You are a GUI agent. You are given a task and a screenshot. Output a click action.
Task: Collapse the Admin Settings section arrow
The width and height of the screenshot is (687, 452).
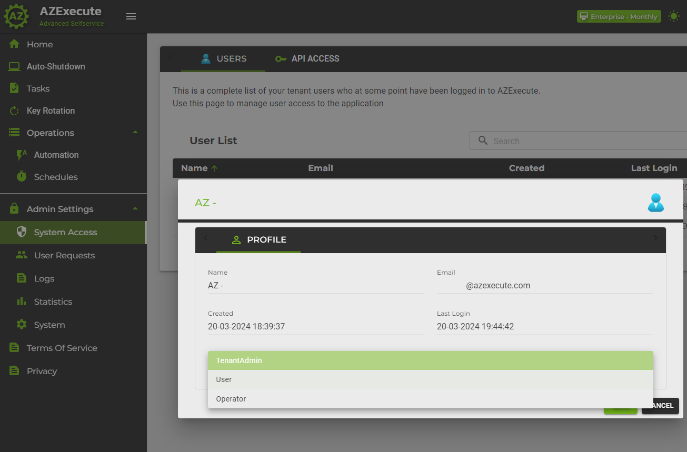tap(135, 208)
